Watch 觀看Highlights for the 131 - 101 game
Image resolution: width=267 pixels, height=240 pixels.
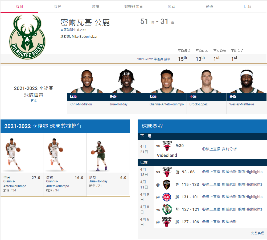click(x=250, y=197)
